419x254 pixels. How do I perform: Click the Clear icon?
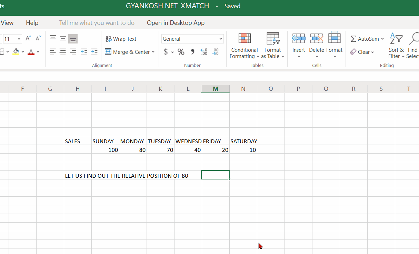click(362, 52)
